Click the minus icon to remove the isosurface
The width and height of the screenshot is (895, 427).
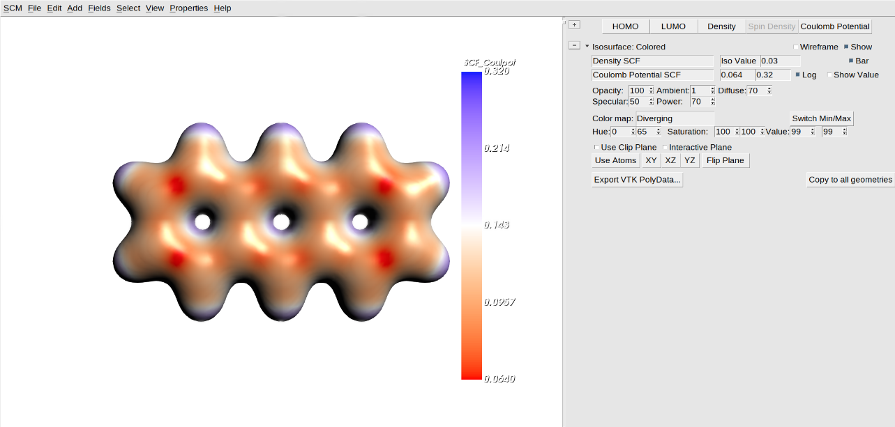575,45
